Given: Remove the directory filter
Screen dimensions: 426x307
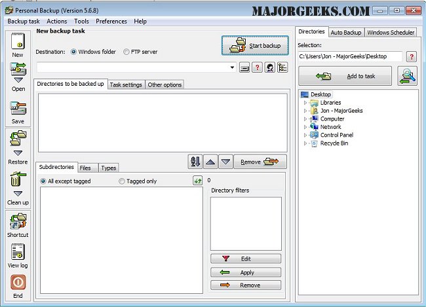Looking at the screenshot, I should coord(246,285).
